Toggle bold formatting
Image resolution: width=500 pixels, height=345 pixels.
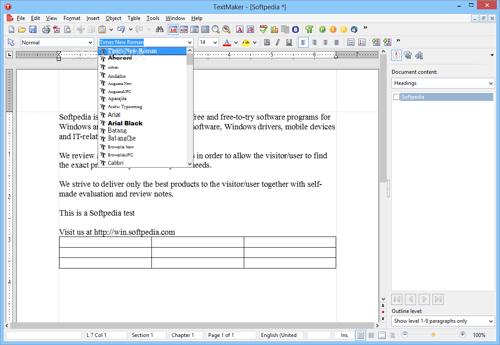[267, 42]
